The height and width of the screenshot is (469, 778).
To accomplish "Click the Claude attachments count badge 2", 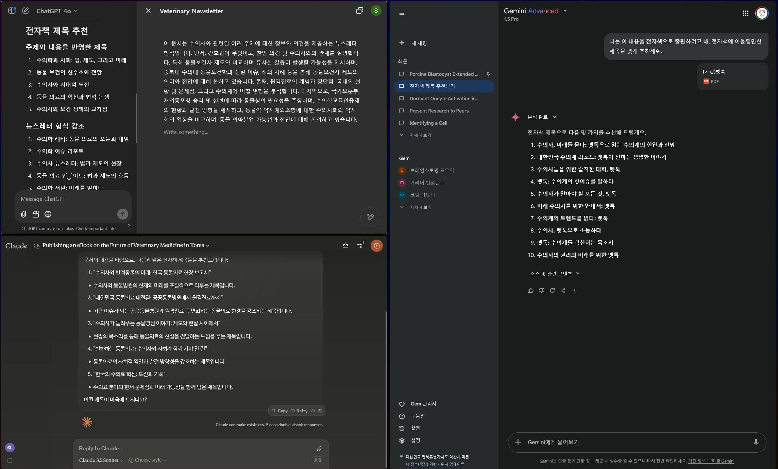I will click(x=318, y=460).
